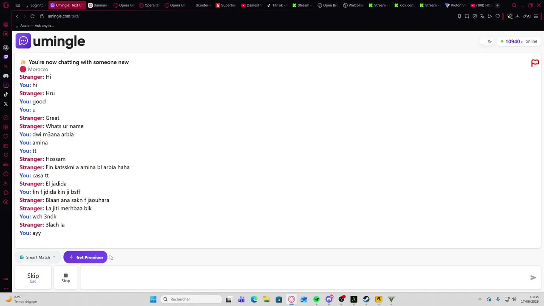Go back to previous page
This screenshot has width=544, height=306.
pos(17,16)
